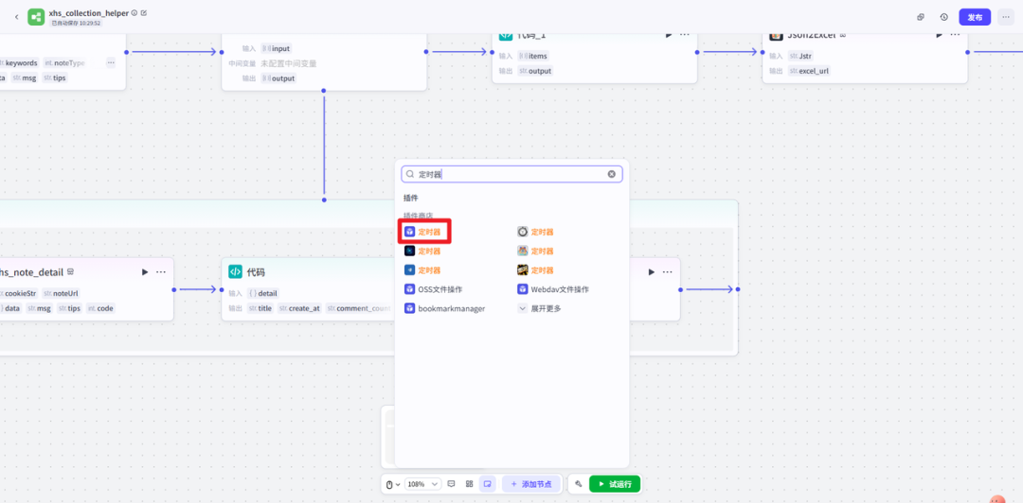The height and width of the screenshot is (503, 1023).
Task: Click the edit icon next to xhs_collection_helper
Action: tap(144, 13)
